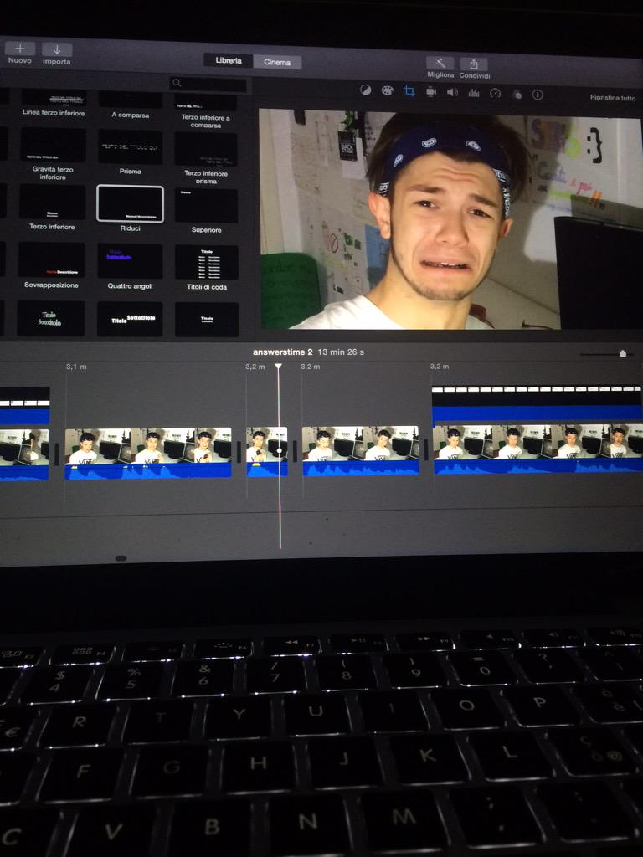Image resolution: width=643 pixels, height=857 pixels.
Task: Select the Titoli di coda title
Action: pos(207,262)
